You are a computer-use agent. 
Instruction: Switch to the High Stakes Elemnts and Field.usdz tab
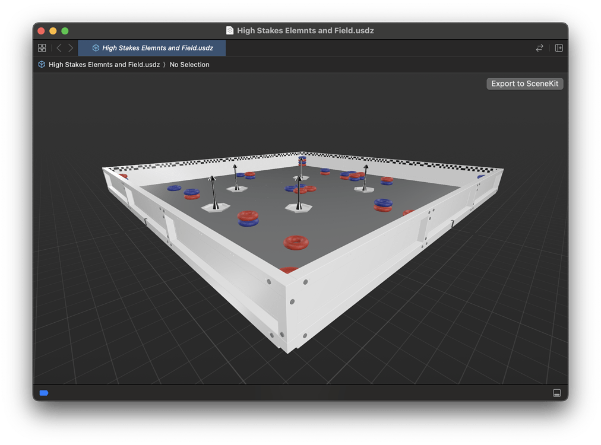[157, 48]
